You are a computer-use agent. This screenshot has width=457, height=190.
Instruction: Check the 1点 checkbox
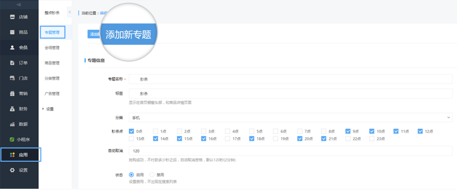click(156, 131)
